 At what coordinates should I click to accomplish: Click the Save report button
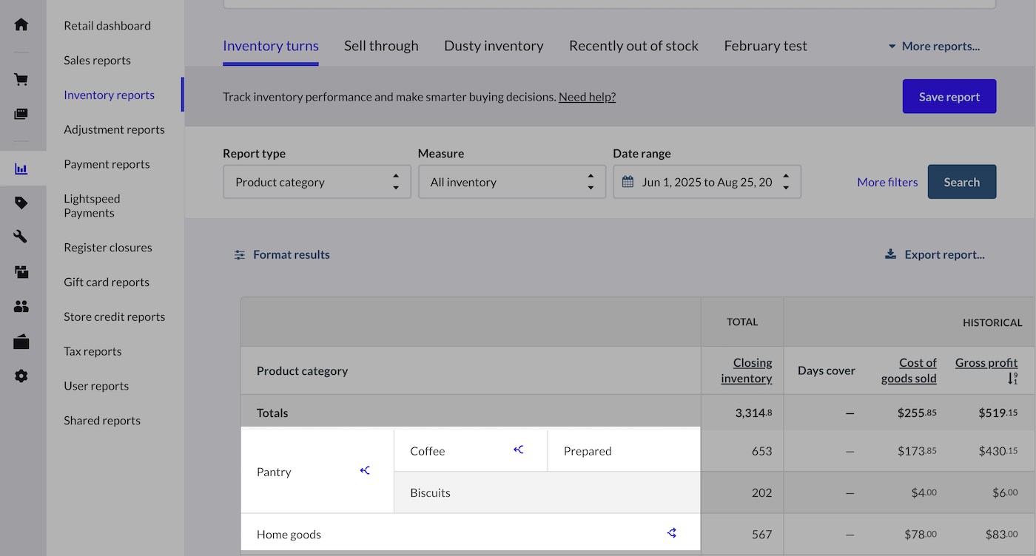click(949, 96)
